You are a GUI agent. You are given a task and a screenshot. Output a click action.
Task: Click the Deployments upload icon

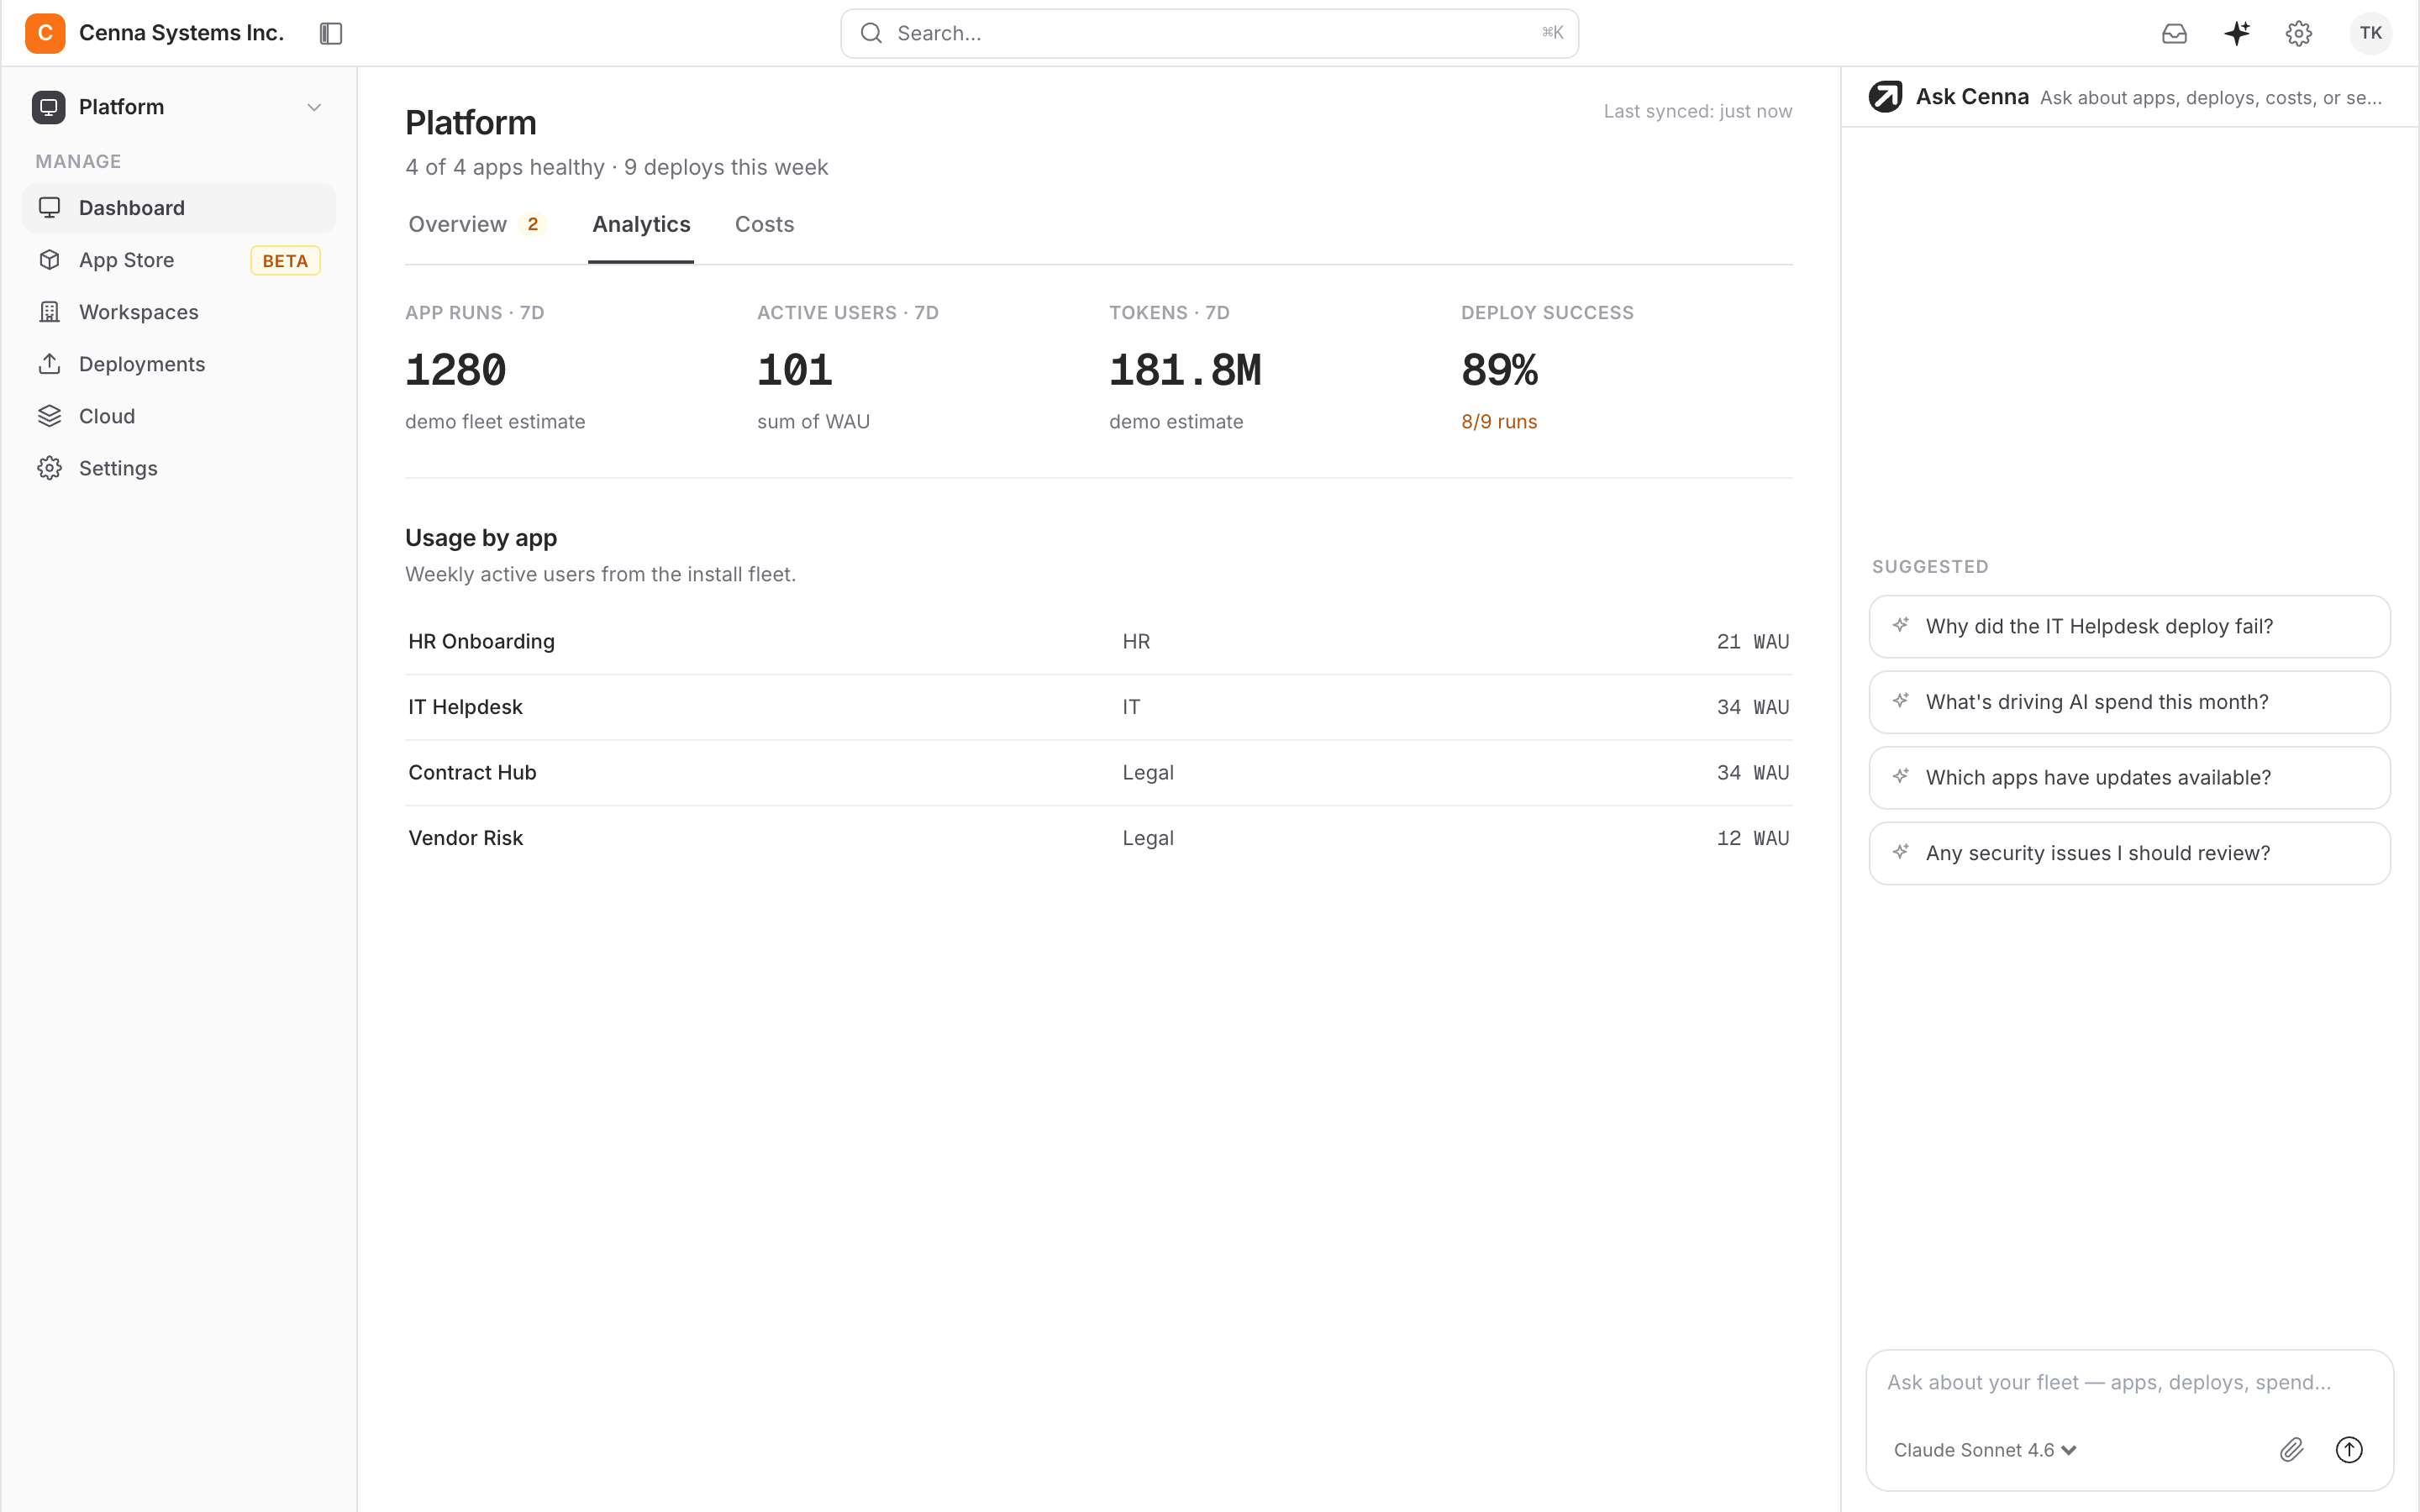coord(49,364)
